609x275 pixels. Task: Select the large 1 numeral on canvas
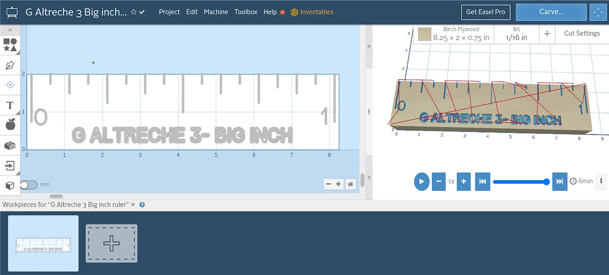click(325, 116)
